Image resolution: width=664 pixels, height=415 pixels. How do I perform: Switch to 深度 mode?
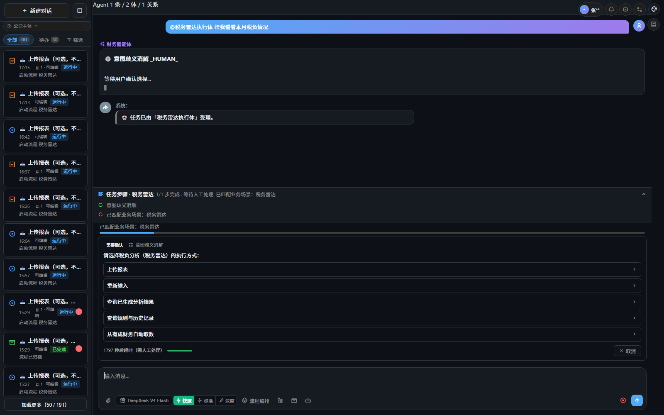227,400
